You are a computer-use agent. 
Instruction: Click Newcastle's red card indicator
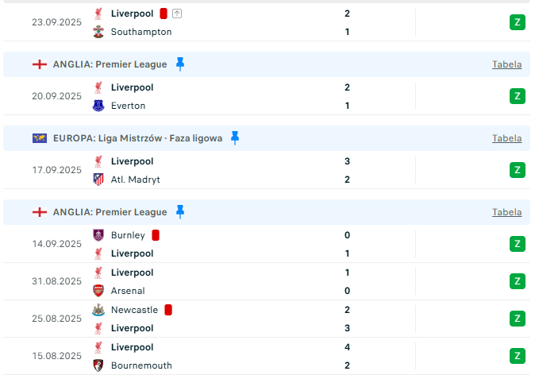[x=169, y=310]
